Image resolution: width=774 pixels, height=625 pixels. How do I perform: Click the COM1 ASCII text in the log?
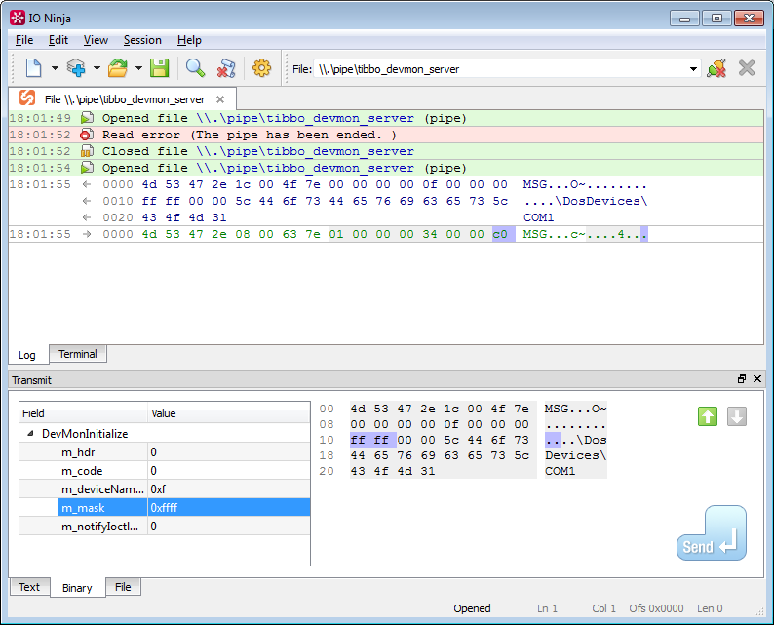(x=538, y=217)
